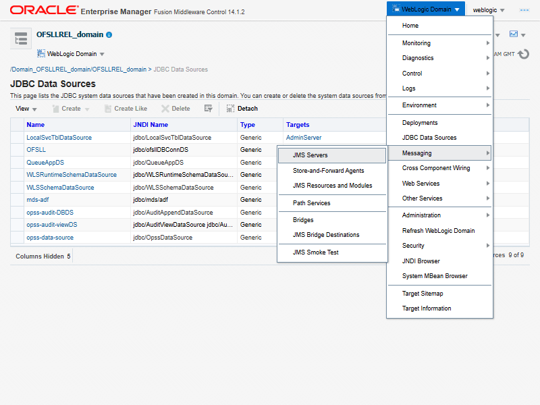
Task: Select Target Sitemap
Action: tap(440, 294)
